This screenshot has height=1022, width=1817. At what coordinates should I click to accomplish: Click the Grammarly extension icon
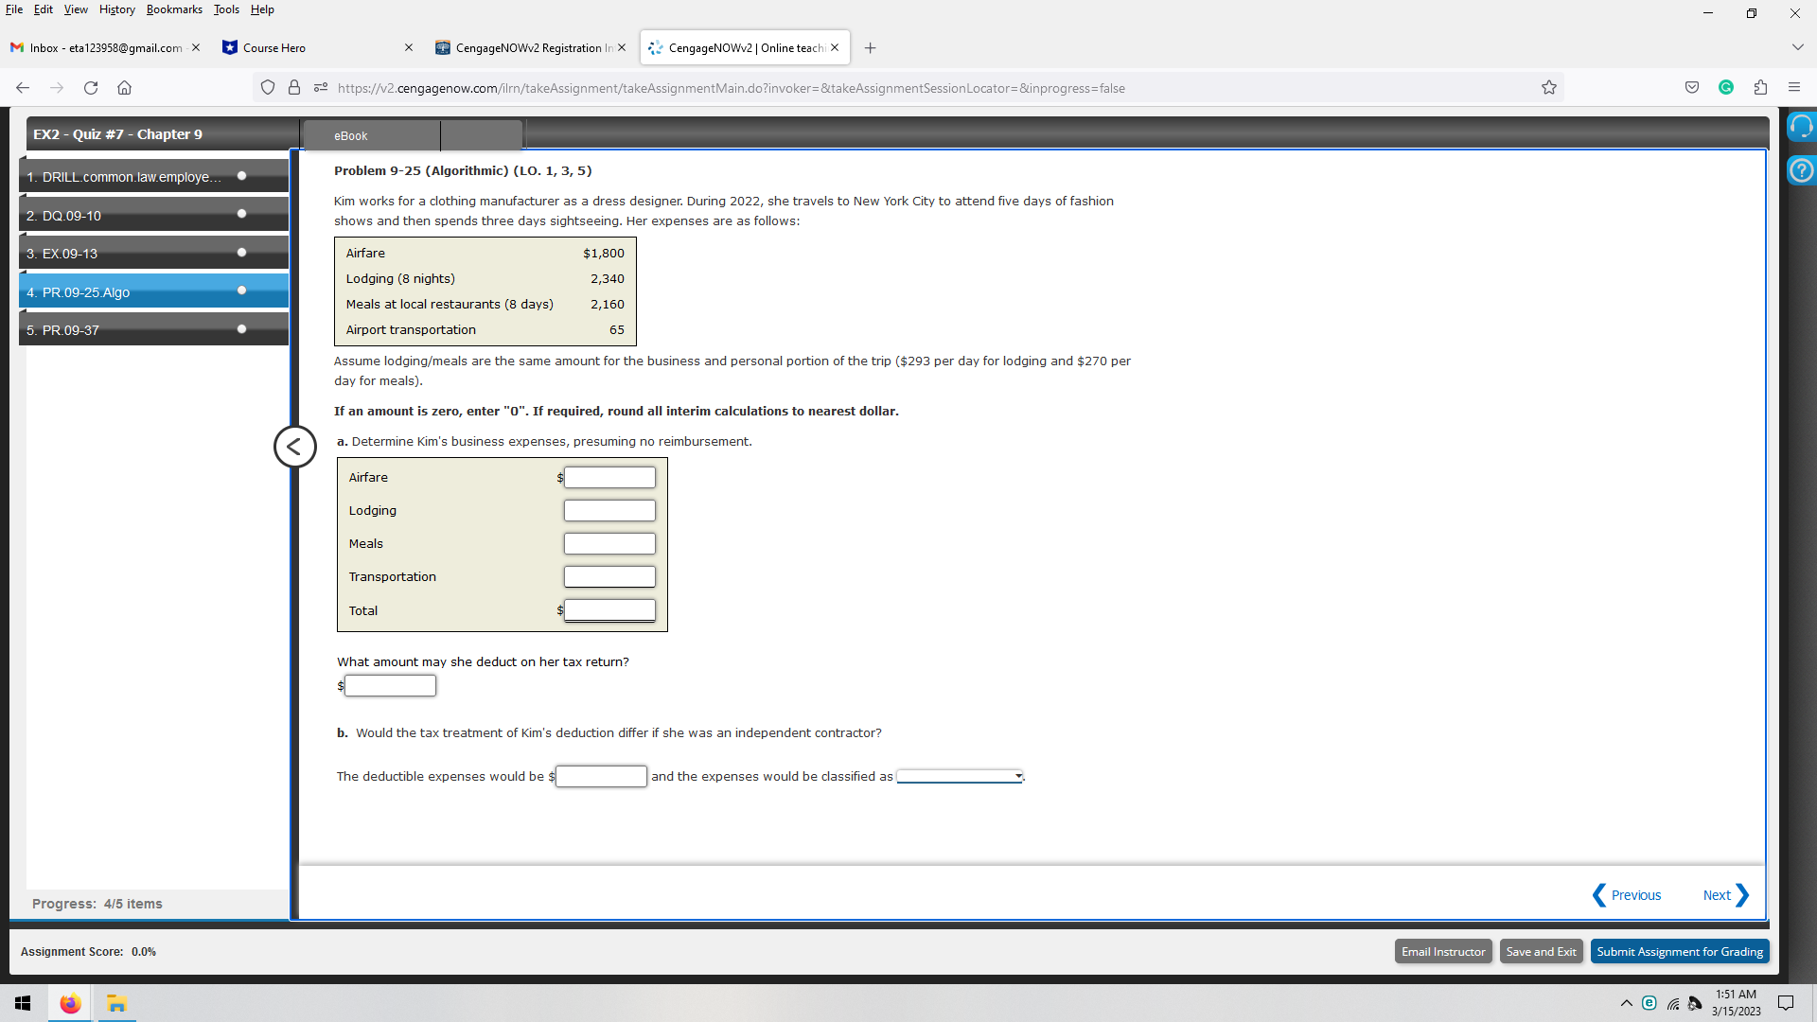tap(1726, 88)
